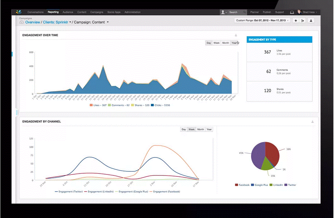The width and height of the screenshot is (334, 218).
Task: Click the download report icon in the header
Action: (311, 21)
